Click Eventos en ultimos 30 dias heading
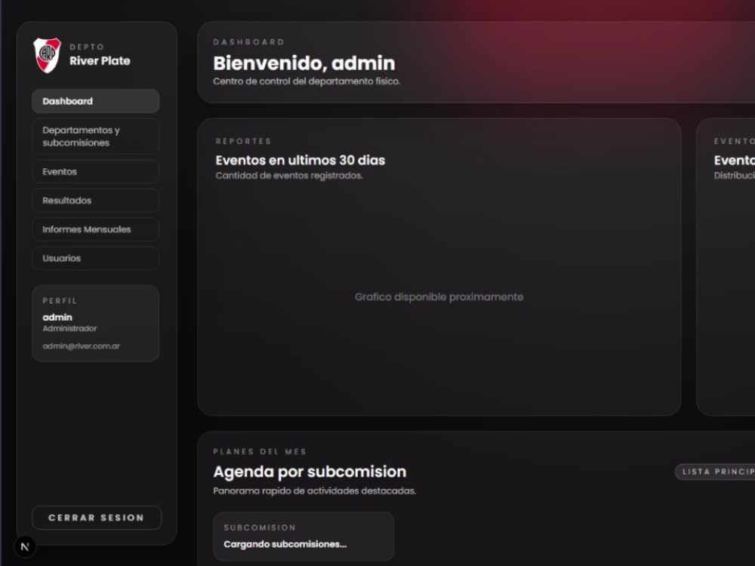Image resolution: width=755 pixels, height=566 pixels. click(300, 160)
